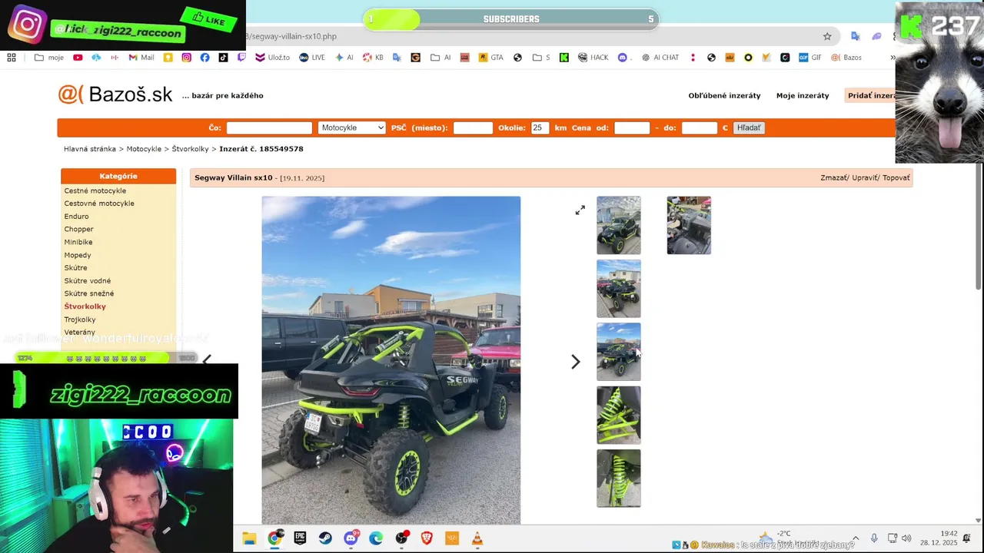Click the Pridať inzerát button
Screen dimensions: 984x553
click(x=871, y=95)
